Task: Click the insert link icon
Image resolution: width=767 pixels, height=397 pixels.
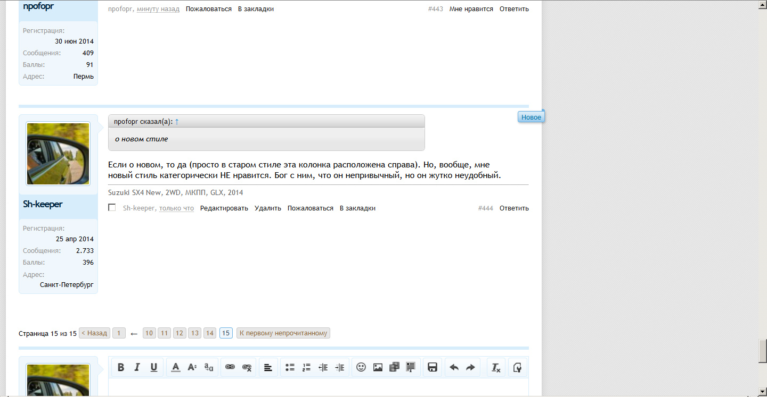Action: point(230,367)
